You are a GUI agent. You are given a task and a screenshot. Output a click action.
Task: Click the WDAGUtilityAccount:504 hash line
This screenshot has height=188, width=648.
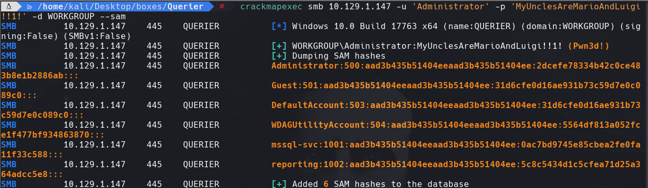tap(456, 125)
